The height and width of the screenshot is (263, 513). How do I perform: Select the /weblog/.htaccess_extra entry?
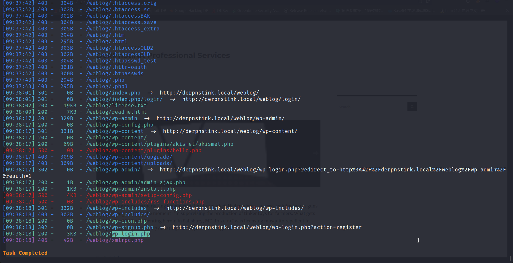point(123,29)
